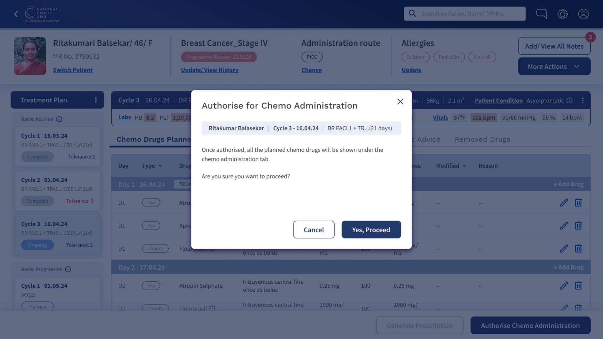Viewport: 603px width, 339px height.
Task: Click the patient search input field
Action: click(x=471, y=13)
